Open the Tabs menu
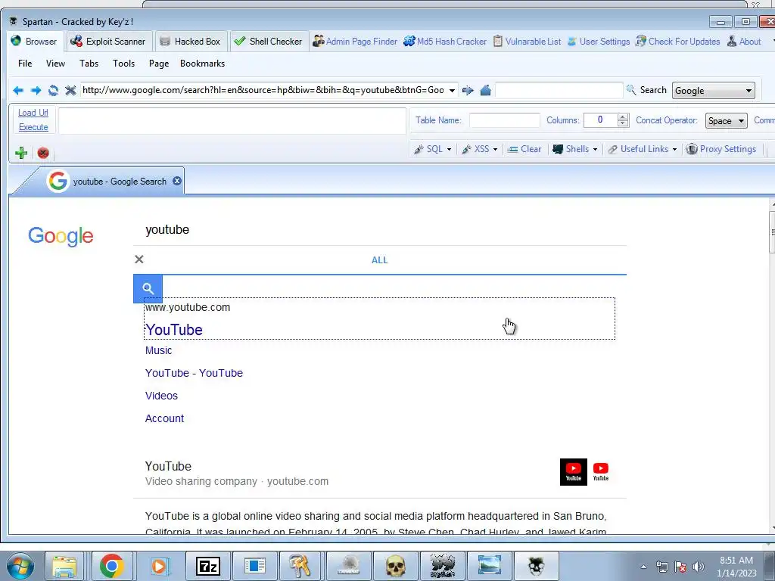Screen dimensions: 775x581 [x=89, y=64]
